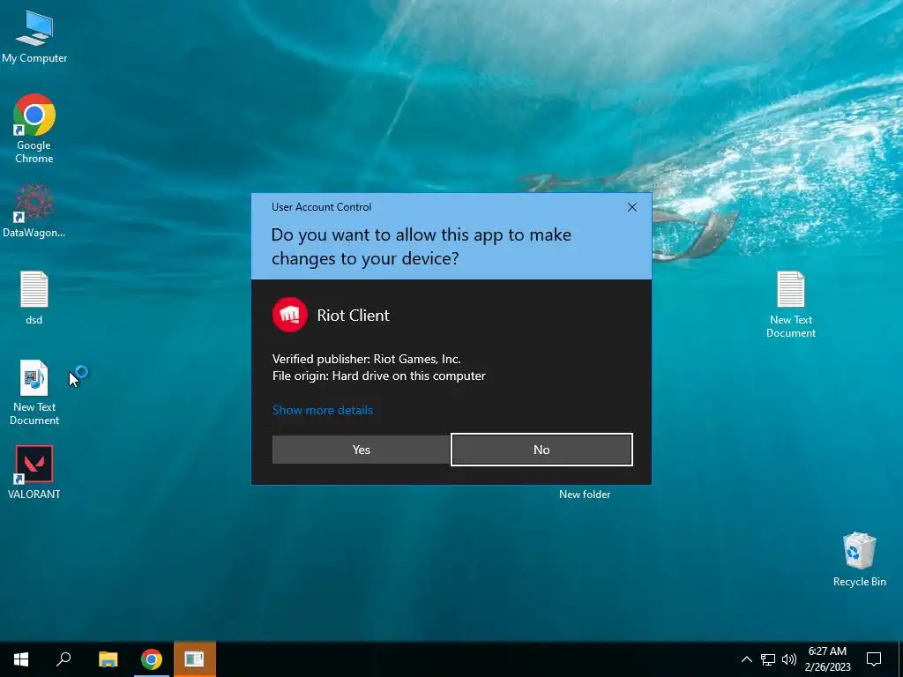Select the VALORANT desktop shortcut
This screenshot has height=677, width=903.
point(34,472)
